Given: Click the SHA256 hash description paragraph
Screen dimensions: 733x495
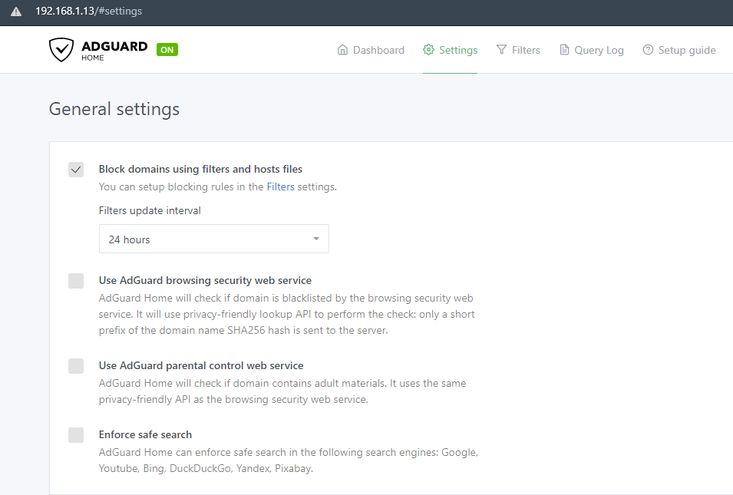Looking at the screenshot, I should coord(286,314).
